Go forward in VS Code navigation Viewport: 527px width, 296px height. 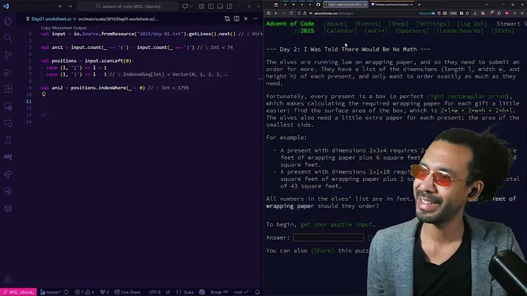pyautogui.click(x=70, y=6)
